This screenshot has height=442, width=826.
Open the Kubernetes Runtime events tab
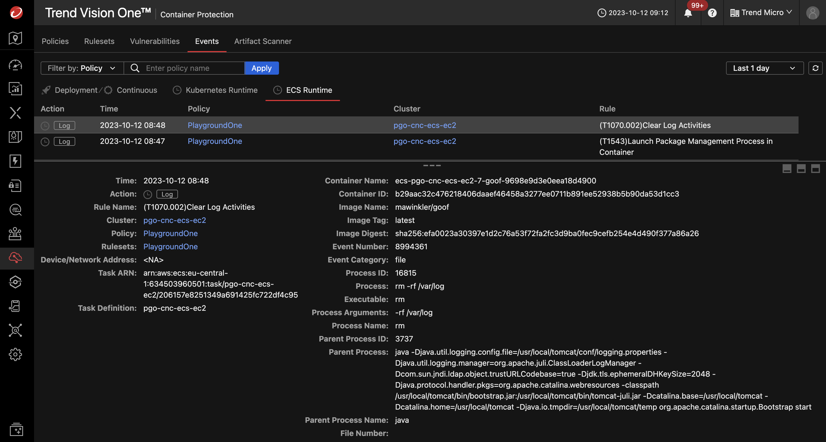[215, 90]
